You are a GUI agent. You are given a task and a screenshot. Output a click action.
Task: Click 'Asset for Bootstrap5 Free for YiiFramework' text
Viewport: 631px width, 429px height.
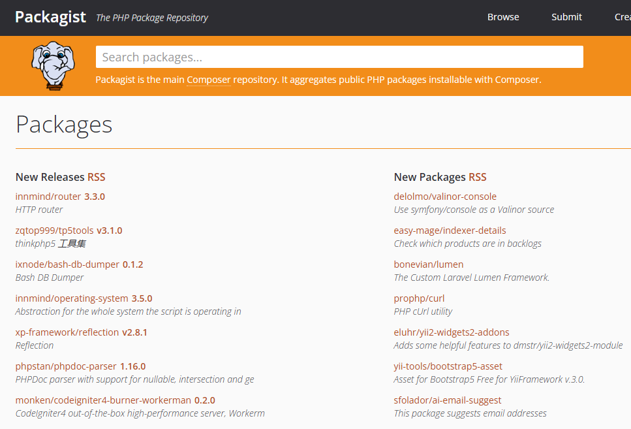point(489,379)
